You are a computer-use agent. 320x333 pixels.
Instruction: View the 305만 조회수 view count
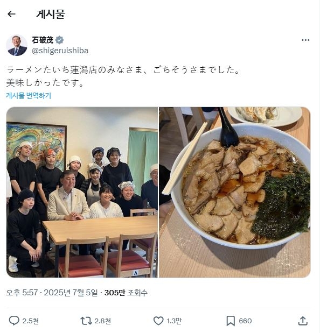coord(126,293)
